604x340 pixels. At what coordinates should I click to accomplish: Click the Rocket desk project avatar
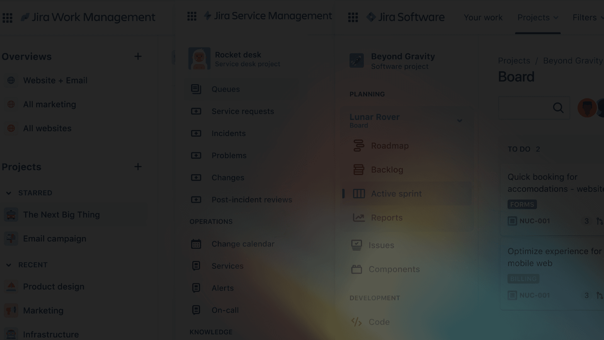point(199,59)
